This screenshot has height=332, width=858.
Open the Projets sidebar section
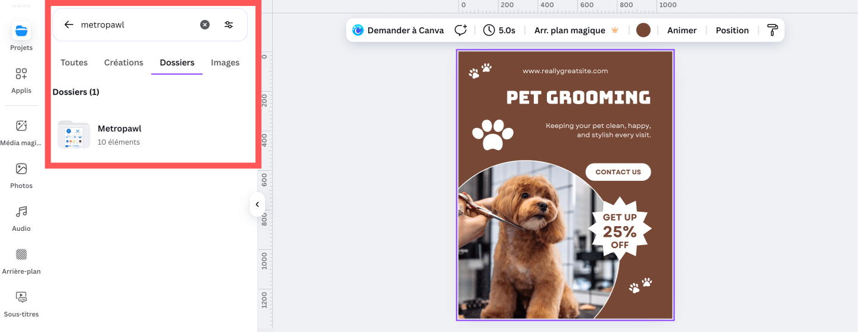coord(21,36)
